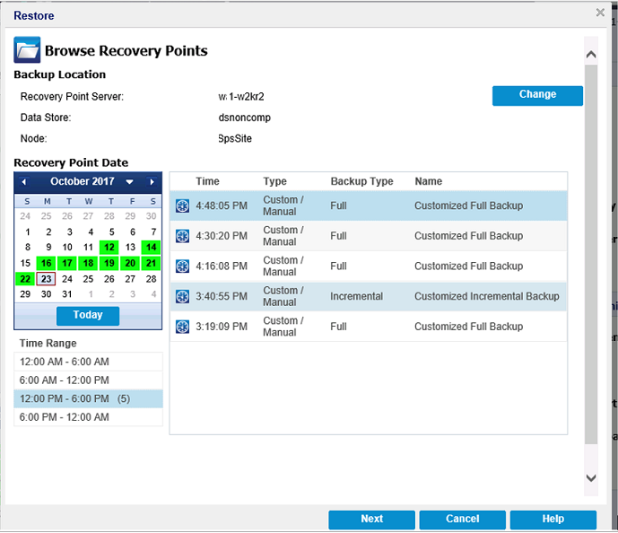
Task: Go to previous month in calendar
Action: click(x=24, y=182)
